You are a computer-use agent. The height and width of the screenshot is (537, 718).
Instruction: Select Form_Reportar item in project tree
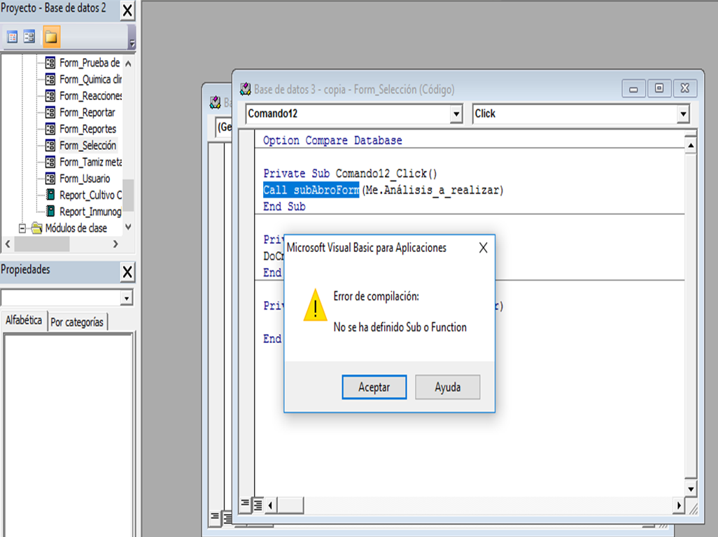tap(87, 112)
